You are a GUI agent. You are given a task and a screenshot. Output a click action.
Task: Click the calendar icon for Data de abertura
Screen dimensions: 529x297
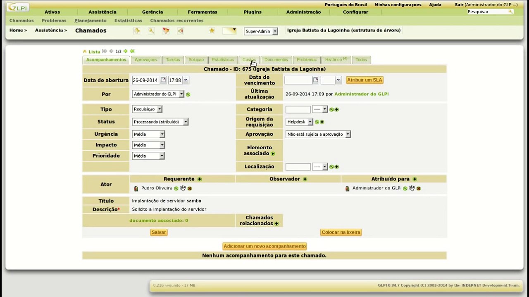163,80
